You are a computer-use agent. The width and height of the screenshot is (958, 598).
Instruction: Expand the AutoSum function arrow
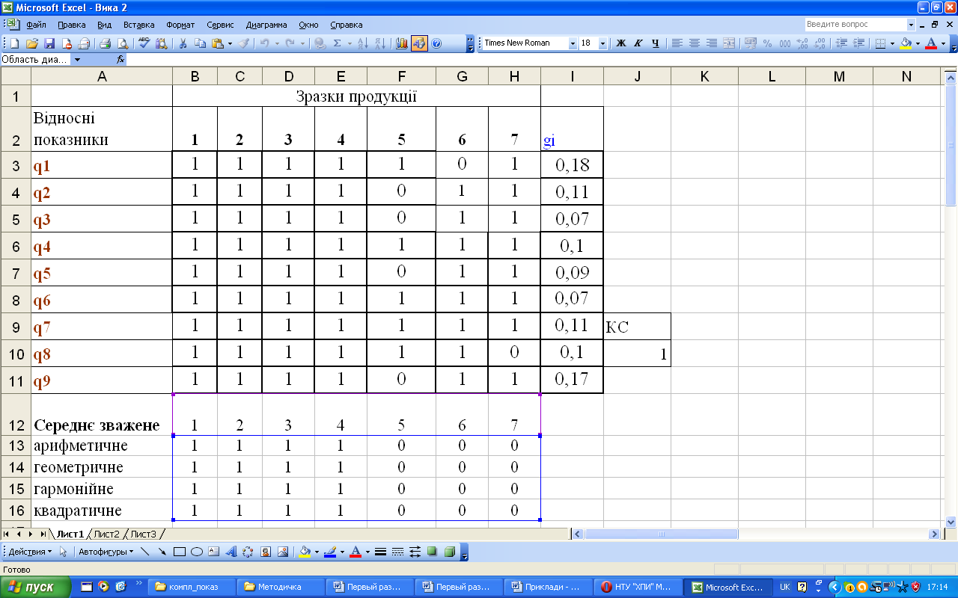[x=350, y=43]
